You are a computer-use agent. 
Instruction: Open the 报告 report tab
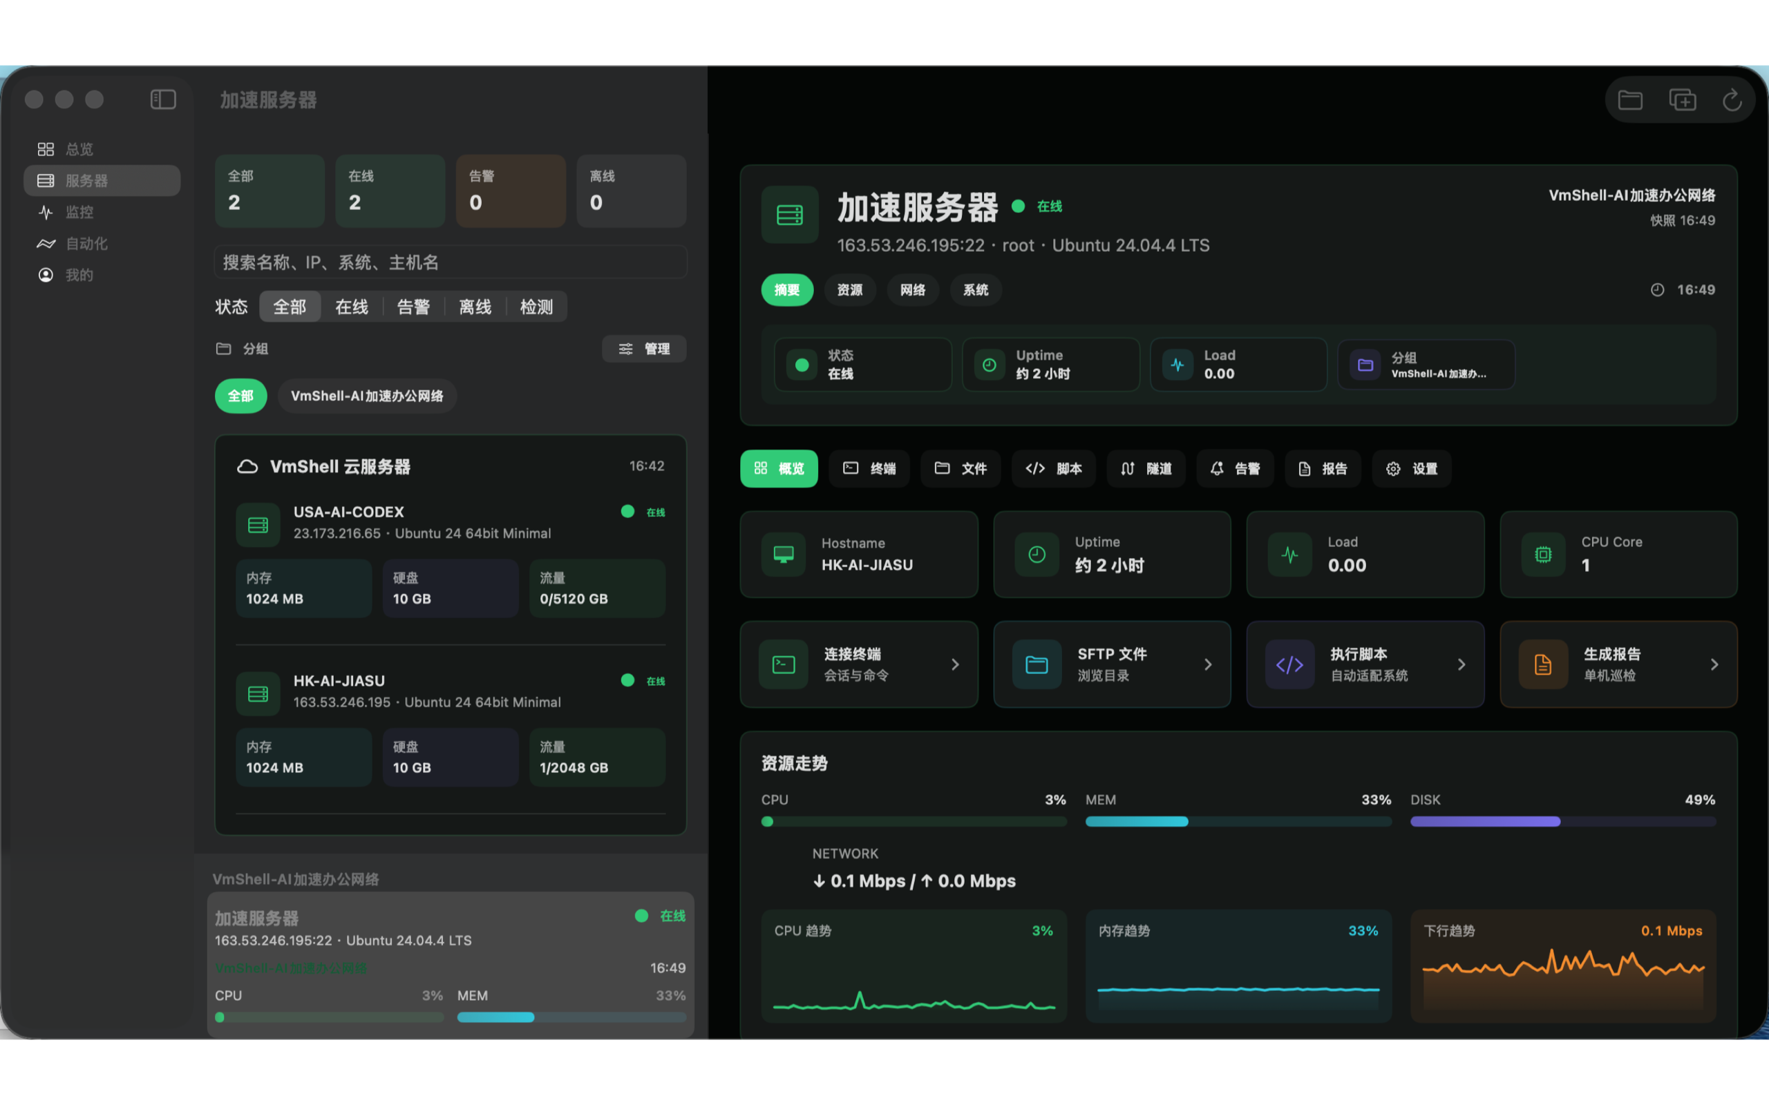tap(1323, 468)
